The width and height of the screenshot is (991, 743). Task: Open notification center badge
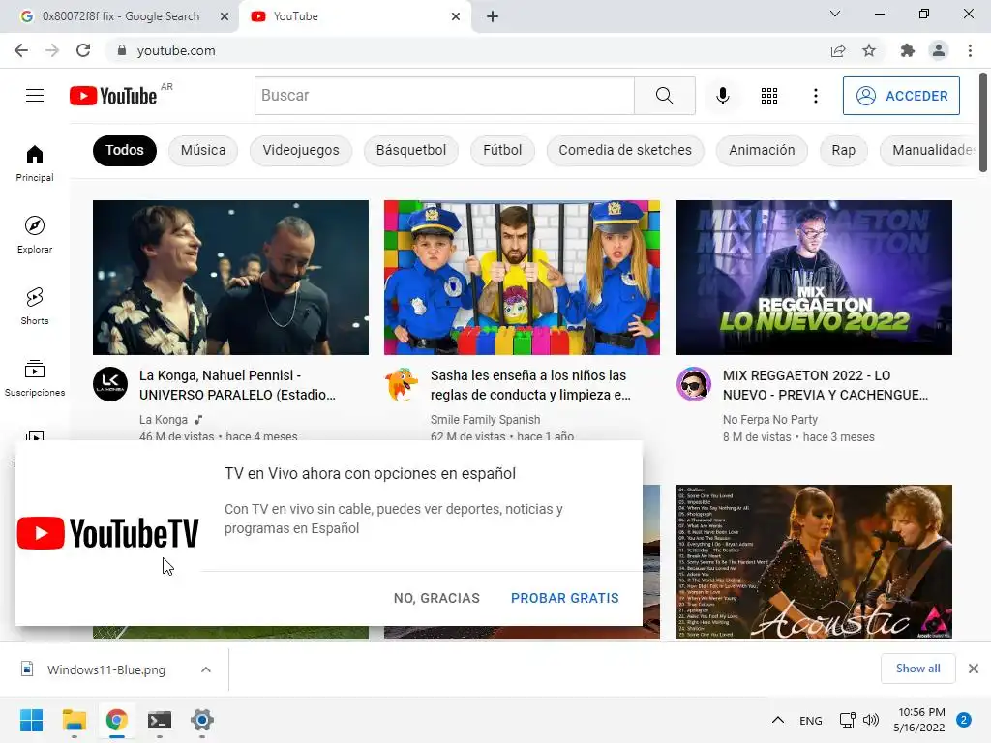pyautogui.click(x=964, y=720)
